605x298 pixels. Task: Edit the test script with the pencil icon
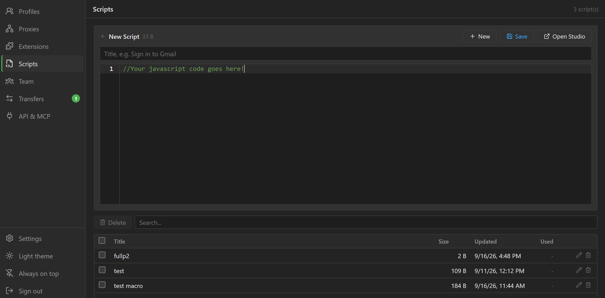tap(579, 270)
